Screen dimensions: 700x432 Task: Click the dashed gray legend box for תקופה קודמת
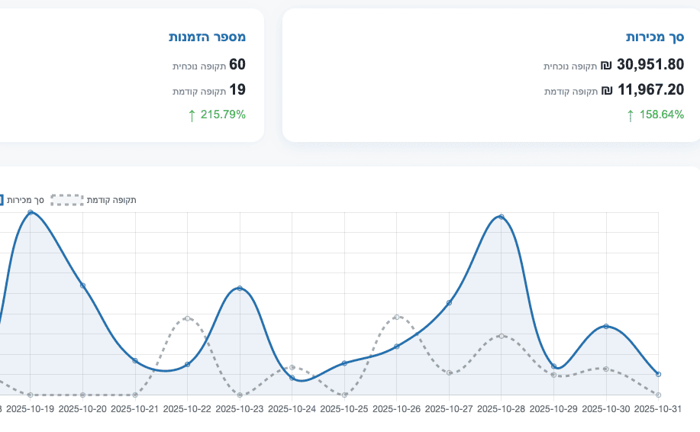(66, 200)
